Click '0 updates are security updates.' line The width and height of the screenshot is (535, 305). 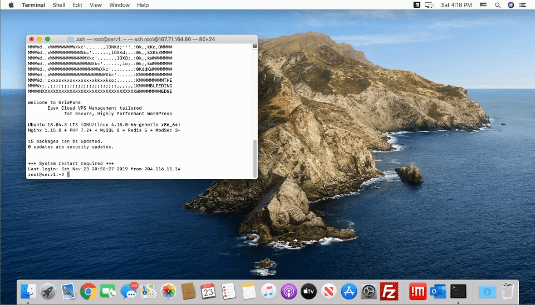point(71,147)
